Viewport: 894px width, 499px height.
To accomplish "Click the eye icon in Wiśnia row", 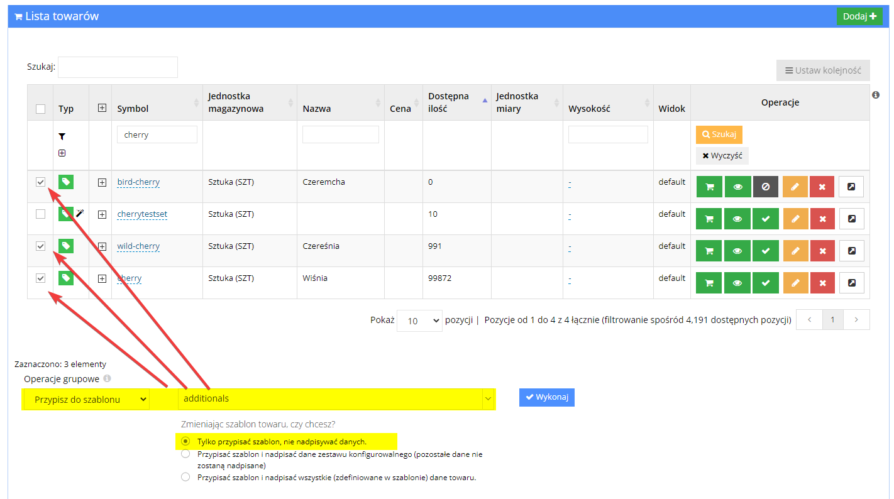I will [737, 283].
